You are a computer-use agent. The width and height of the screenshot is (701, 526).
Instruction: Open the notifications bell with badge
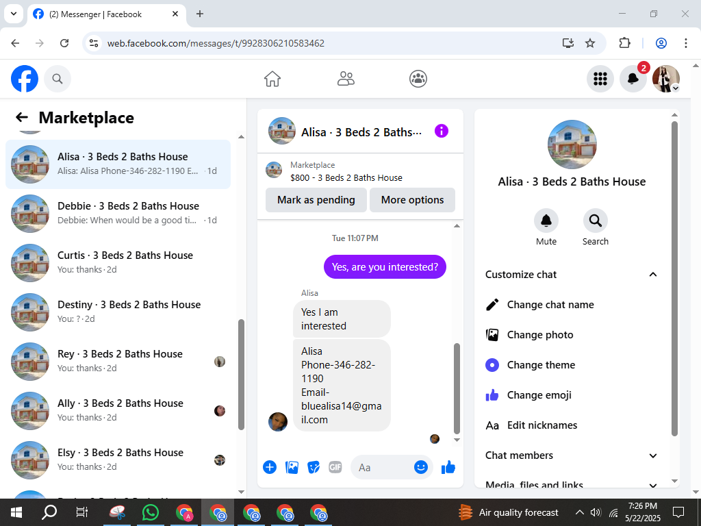[x=633, y=79]
